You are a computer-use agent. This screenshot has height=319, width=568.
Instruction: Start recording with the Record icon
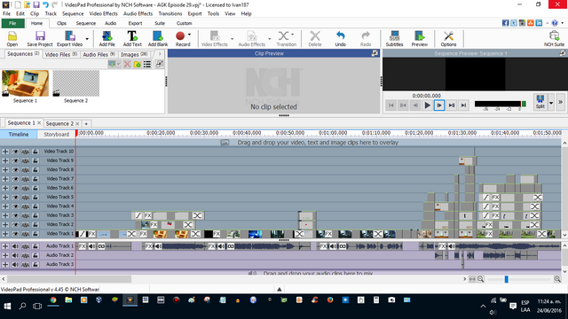click(180, 39)
